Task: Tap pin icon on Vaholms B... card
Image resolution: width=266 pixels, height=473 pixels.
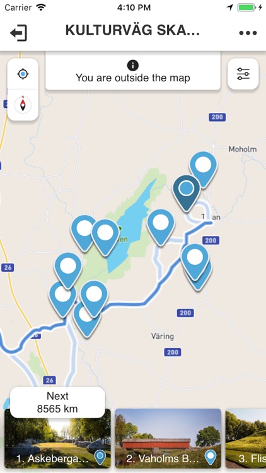Action: pyautogui.click(x=211, y=457)
